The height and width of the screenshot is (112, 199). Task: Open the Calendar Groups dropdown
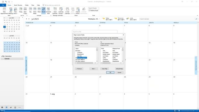(61, 11)
